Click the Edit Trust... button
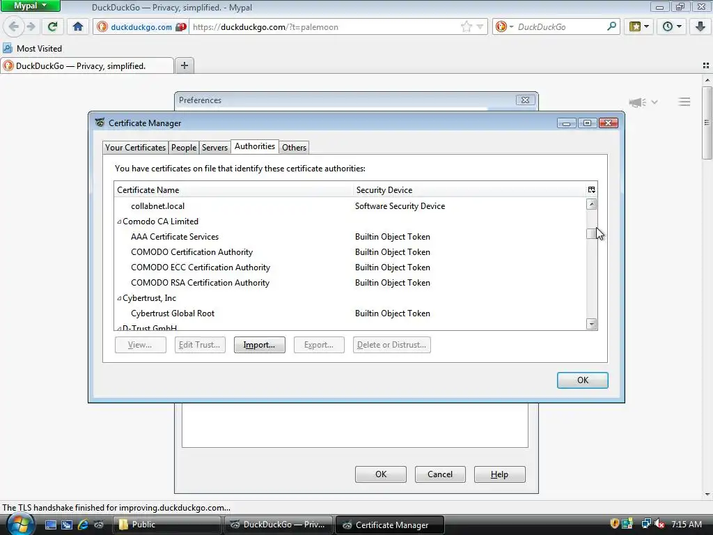The height and width of the screenshot is (535, 713). pos(200,345)
